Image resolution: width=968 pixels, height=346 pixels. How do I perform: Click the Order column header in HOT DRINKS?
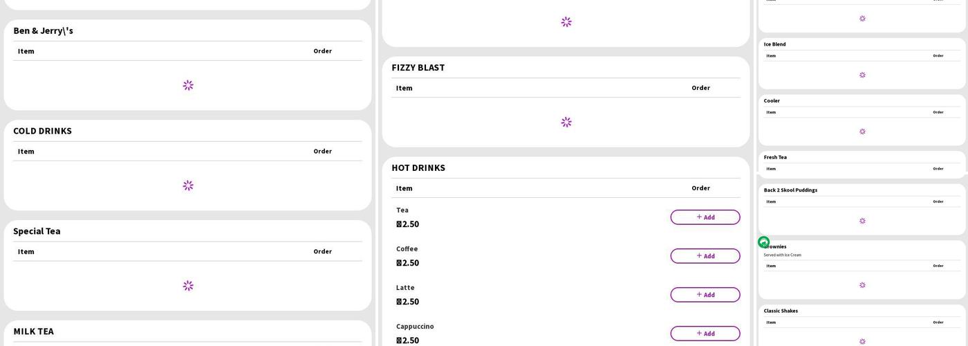click(x=700, y=188)
